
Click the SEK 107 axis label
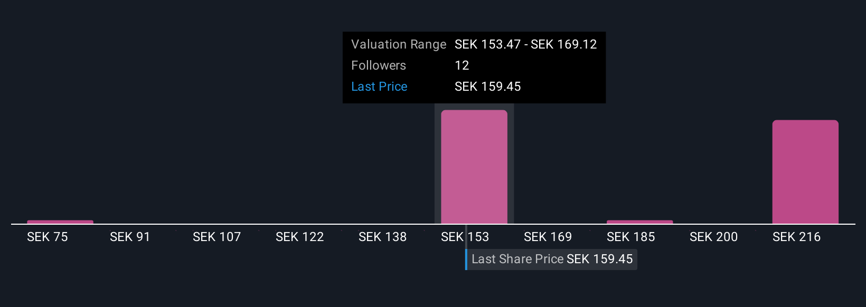[x=216, y=237]
